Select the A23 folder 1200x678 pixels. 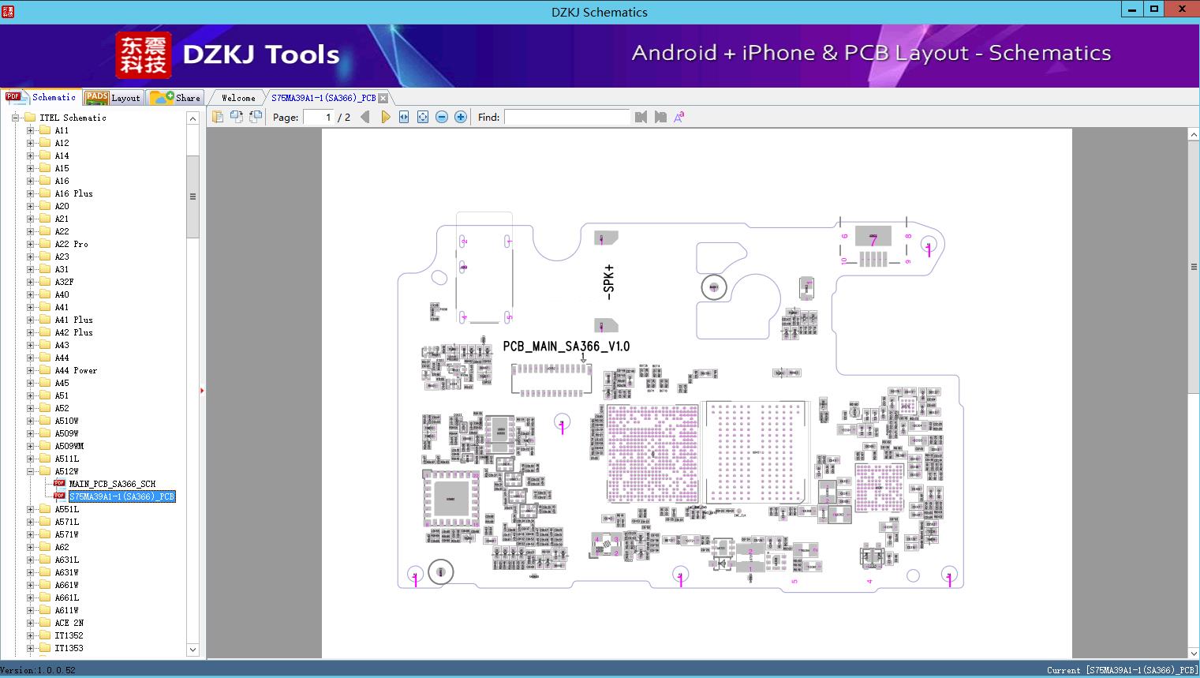(x=62, y=257)
